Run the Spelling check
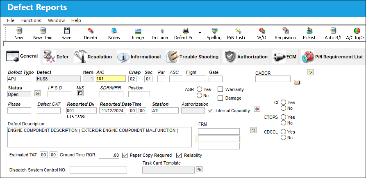 point(214,31)
